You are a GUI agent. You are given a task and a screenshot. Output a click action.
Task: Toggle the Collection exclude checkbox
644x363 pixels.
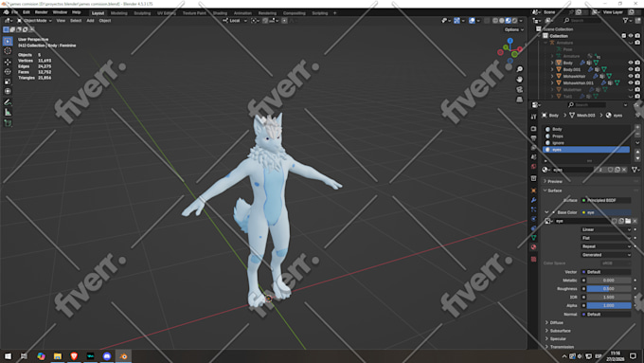pyautogui.click(x=624, y=36)
